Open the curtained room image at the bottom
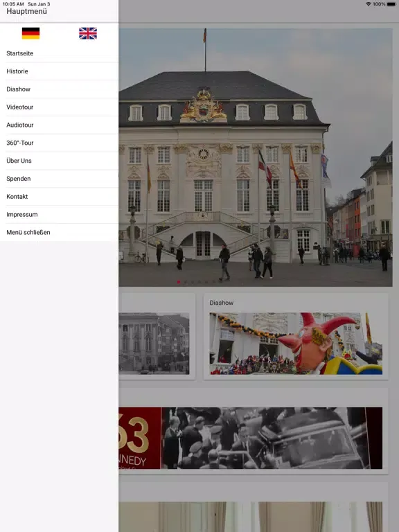 coord(250,517)
